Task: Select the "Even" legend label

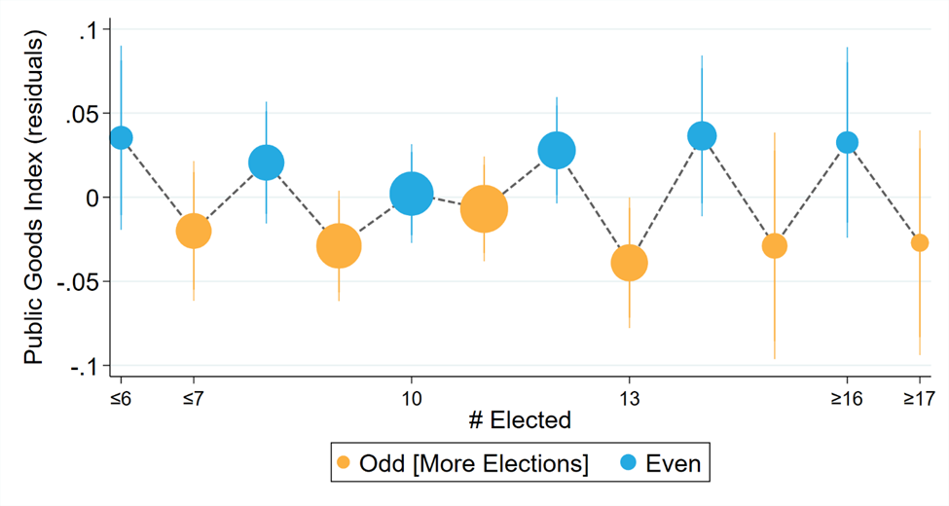Action: pyautogui.click(x=674, y=464)
